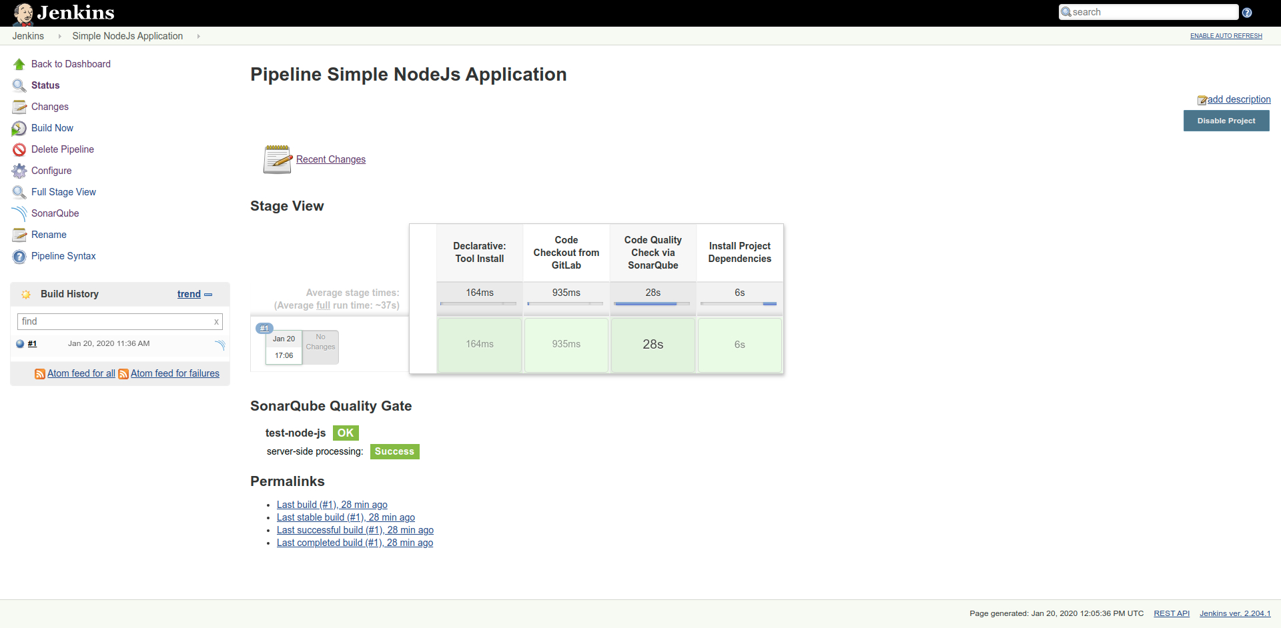Viewport: 1281px width, 628px height.
Task: Click the Configure gear icon
Action: pos(19,171)
